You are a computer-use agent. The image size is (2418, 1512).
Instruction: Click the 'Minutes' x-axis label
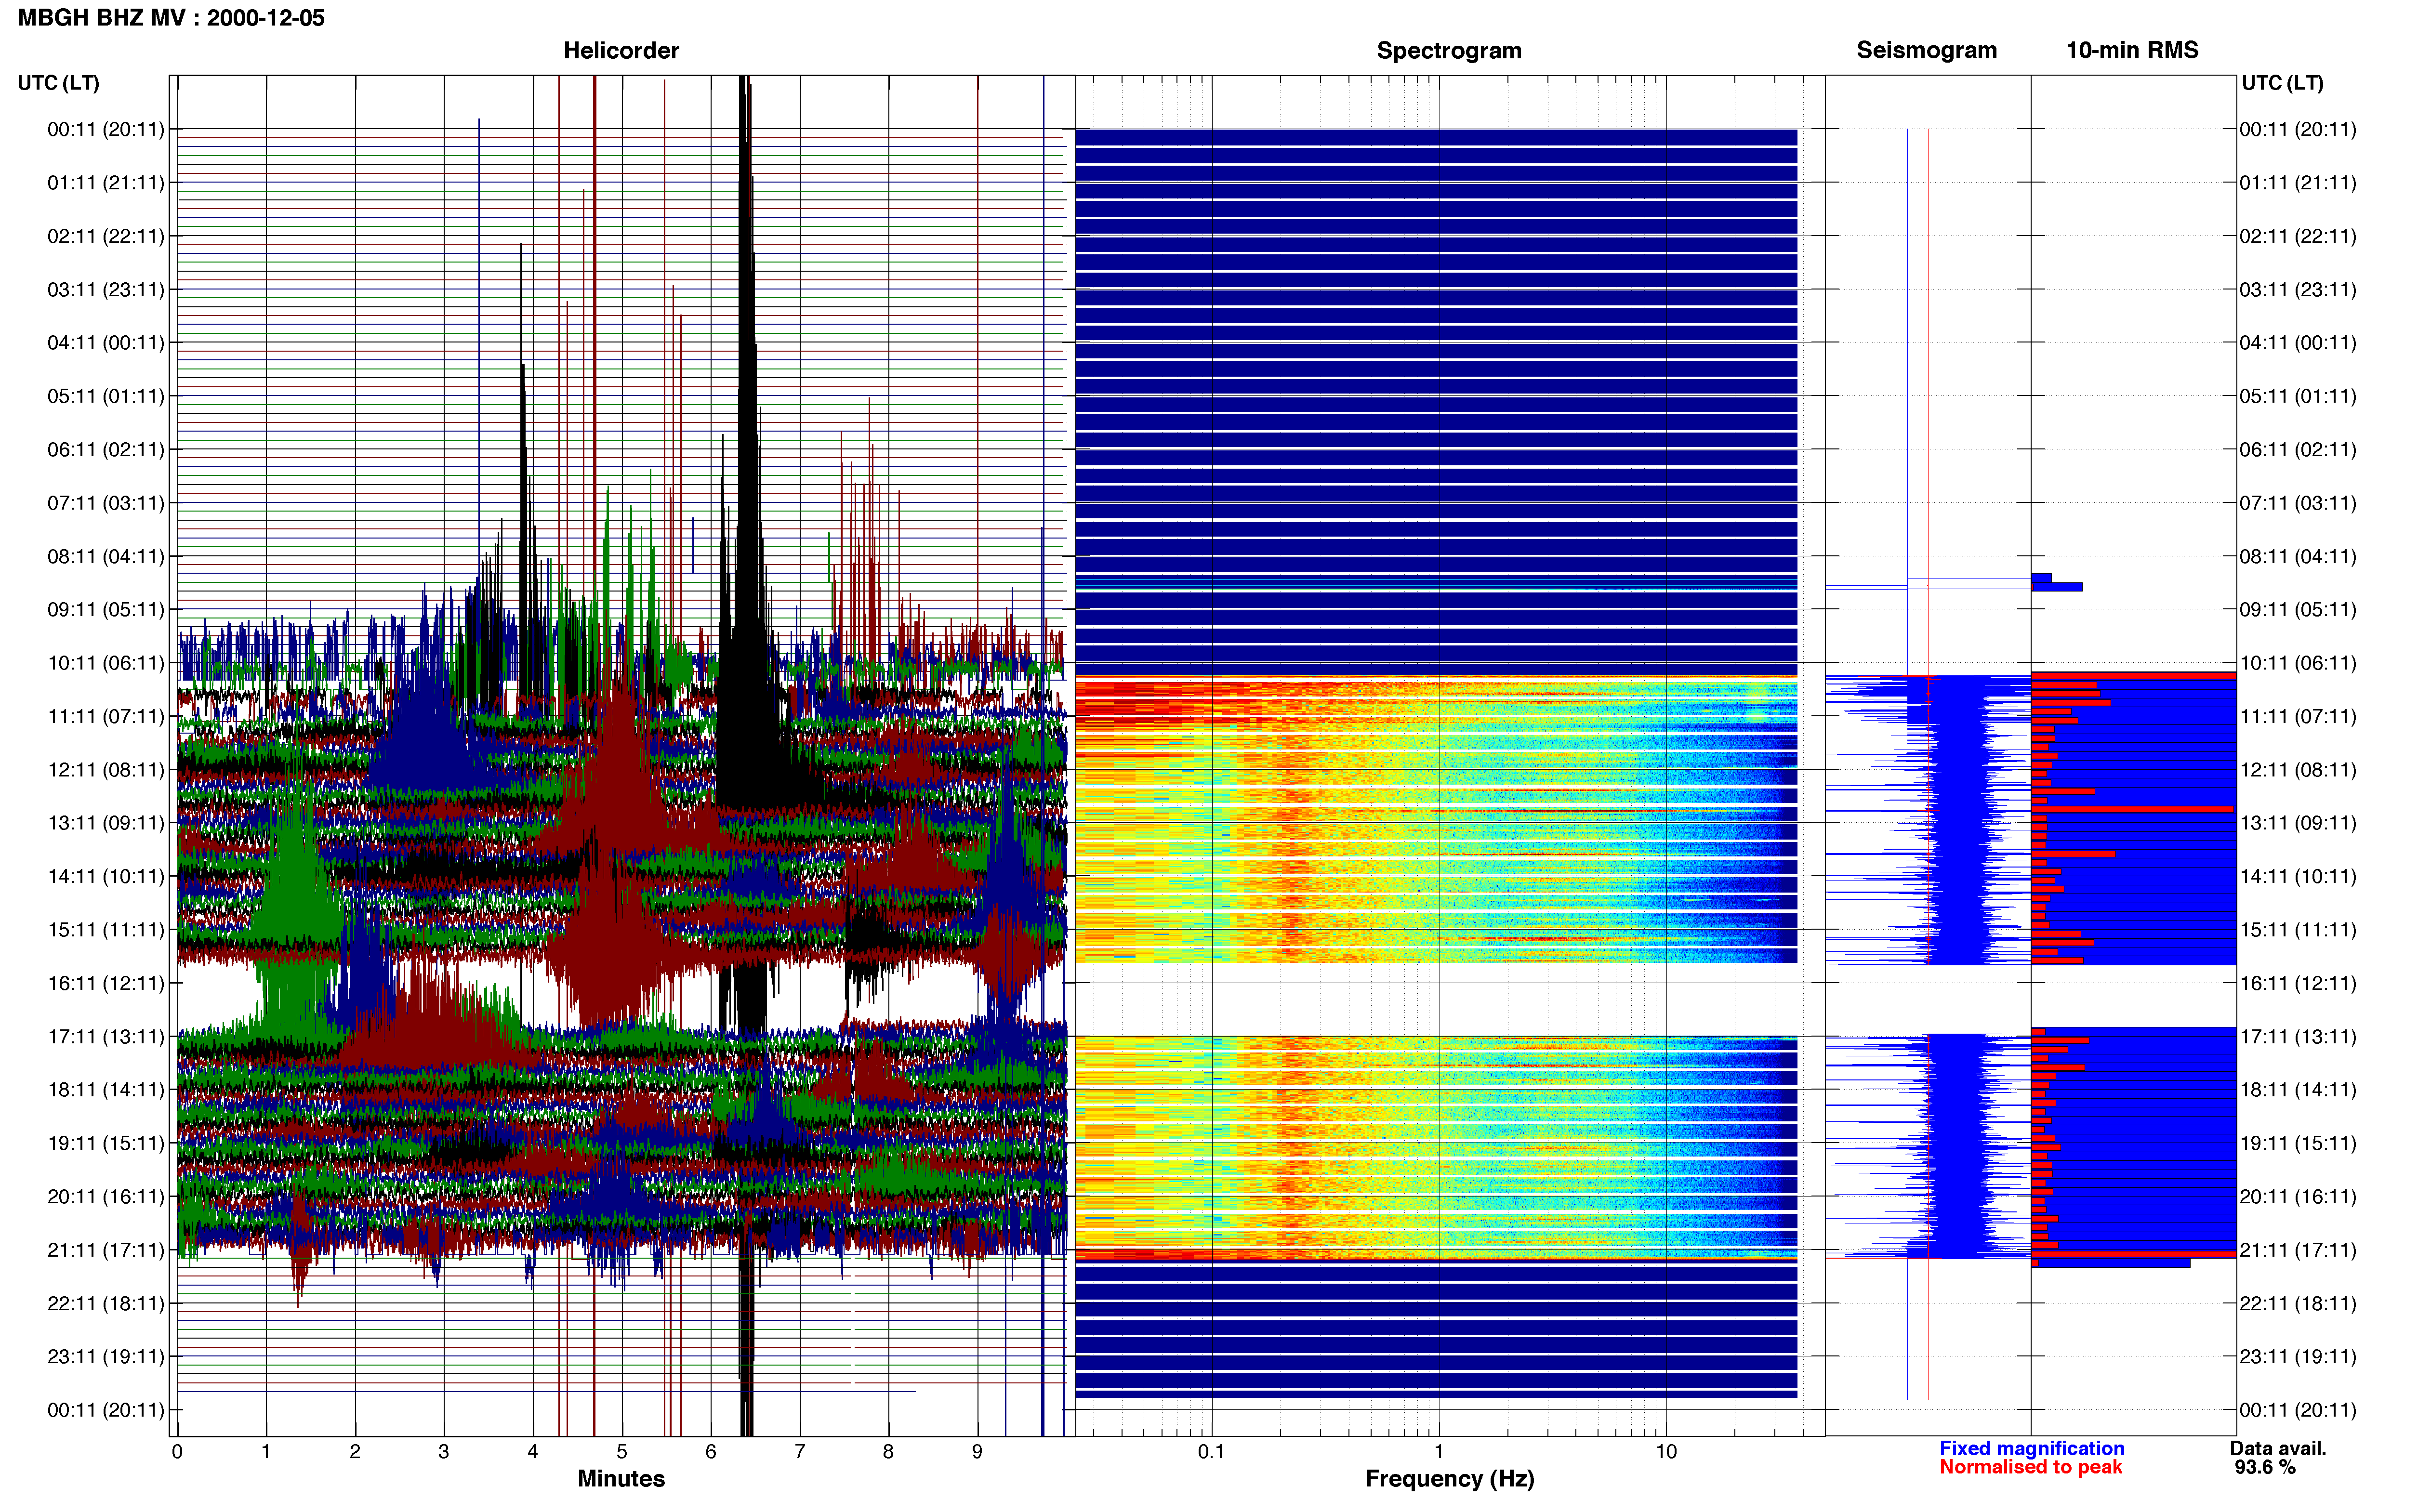pos(621,1479)
